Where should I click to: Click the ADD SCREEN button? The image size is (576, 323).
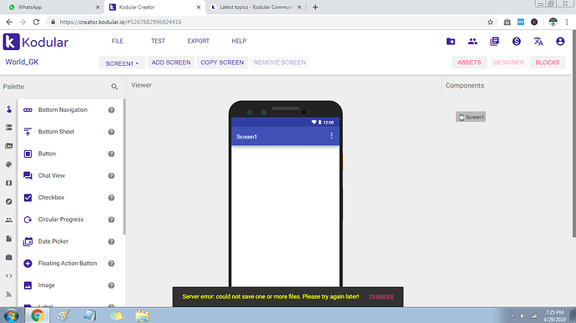pos(171,63)
